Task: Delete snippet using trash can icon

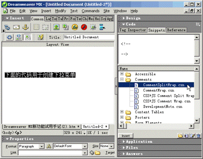Action: [198, 136]
